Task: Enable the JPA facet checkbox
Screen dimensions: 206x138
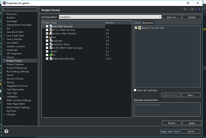Action: [47, 55]
